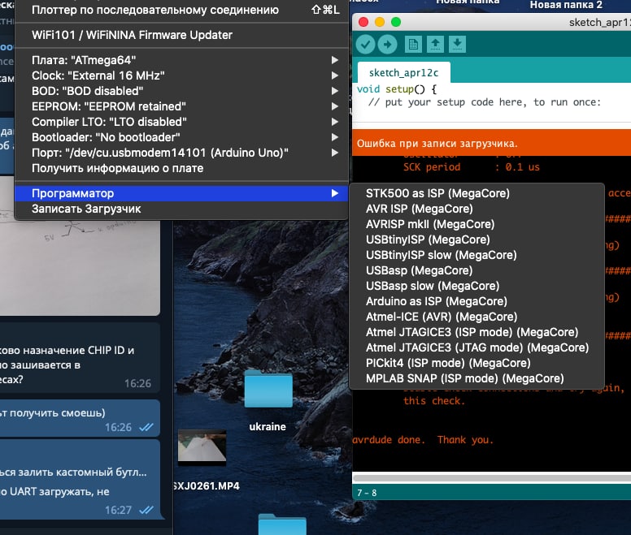Select USBasp (MegaCore) programmer

click(477, 270)
